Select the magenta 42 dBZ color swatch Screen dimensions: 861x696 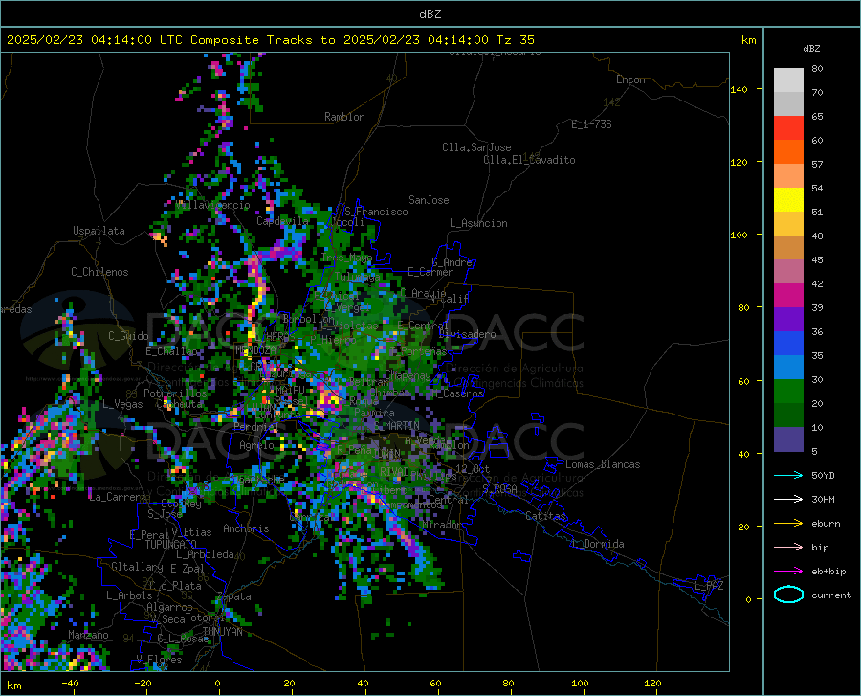788,296
